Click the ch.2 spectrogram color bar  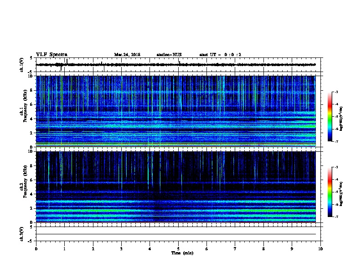[330, 192]
